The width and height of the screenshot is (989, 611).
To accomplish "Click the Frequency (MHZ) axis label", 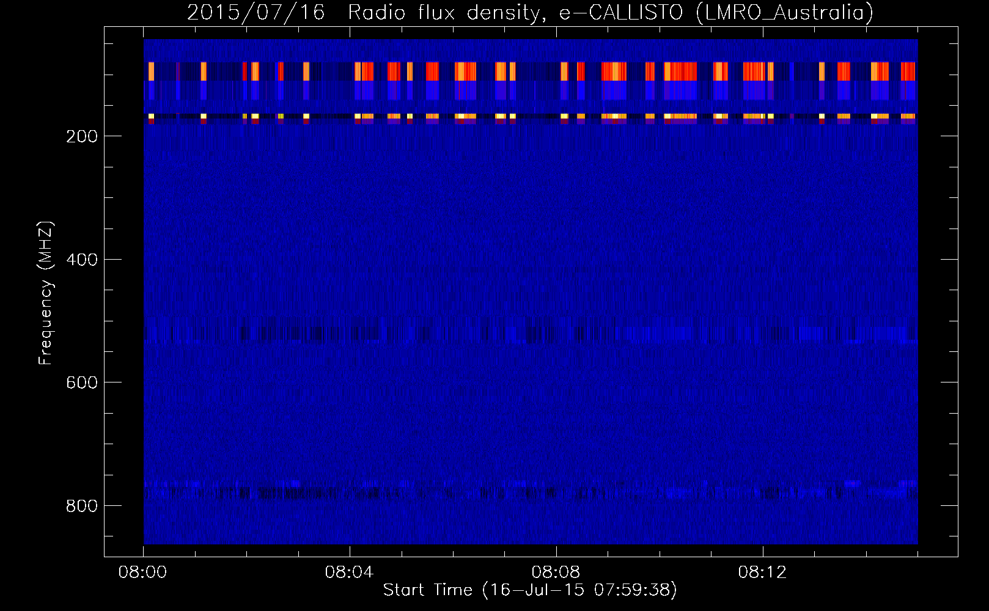I will coord(46,293).
